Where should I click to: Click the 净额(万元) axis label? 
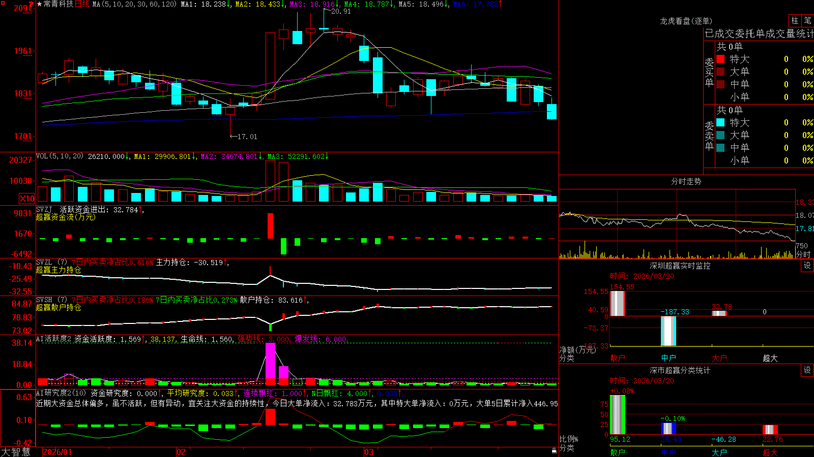pos(577,350)
